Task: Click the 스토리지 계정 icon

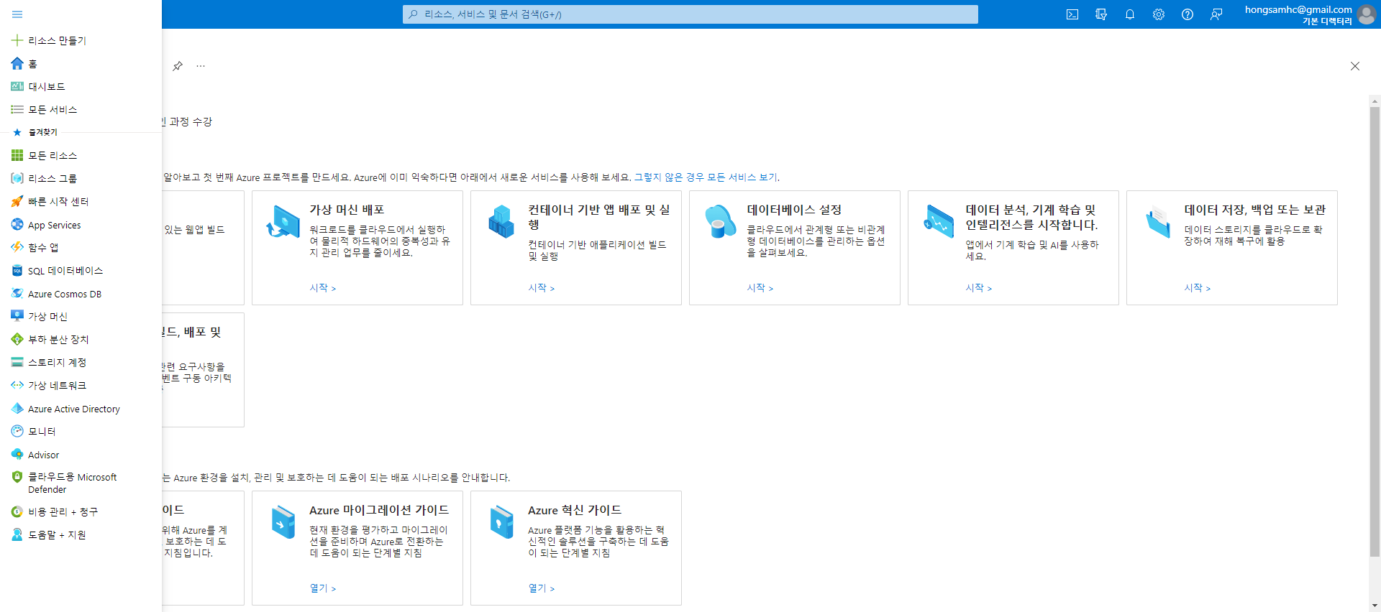Action: coord(17,362)
